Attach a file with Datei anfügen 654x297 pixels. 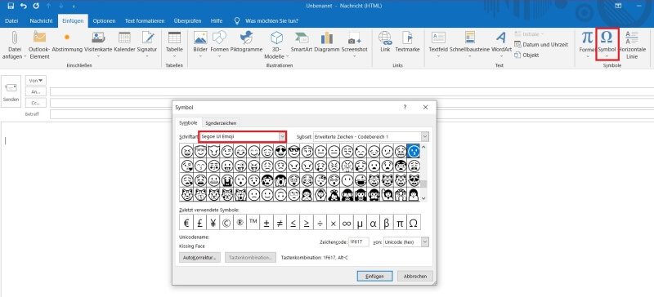[15, 45]
